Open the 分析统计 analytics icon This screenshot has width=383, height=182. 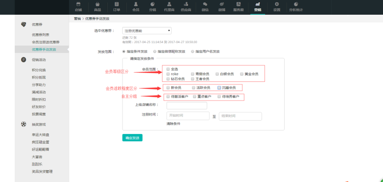(296, 4)
